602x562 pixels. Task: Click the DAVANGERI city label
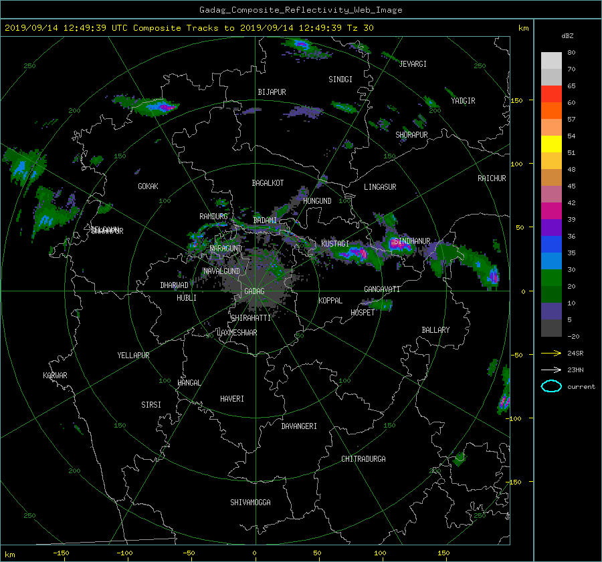(299, 426)
